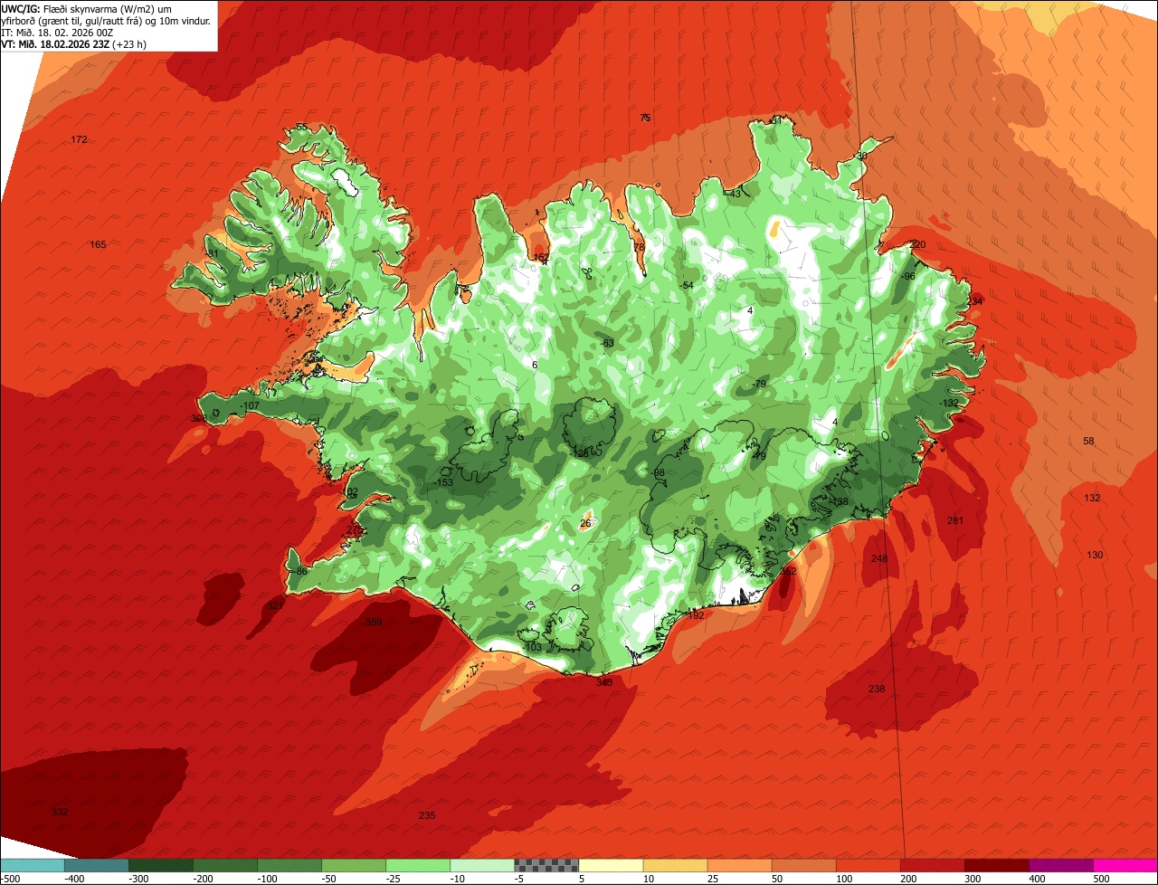Click the inland value '-153' in western highlands
Screen dimensions: 1158x885
coord(443,483)
